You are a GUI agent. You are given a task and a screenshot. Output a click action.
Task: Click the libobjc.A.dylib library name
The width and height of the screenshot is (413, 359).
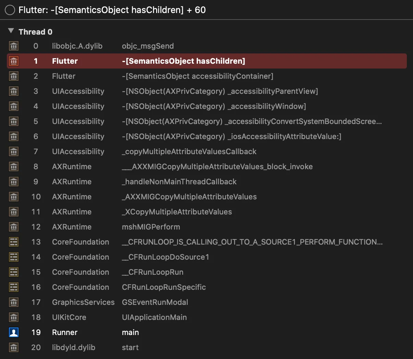tap(77, 46)
